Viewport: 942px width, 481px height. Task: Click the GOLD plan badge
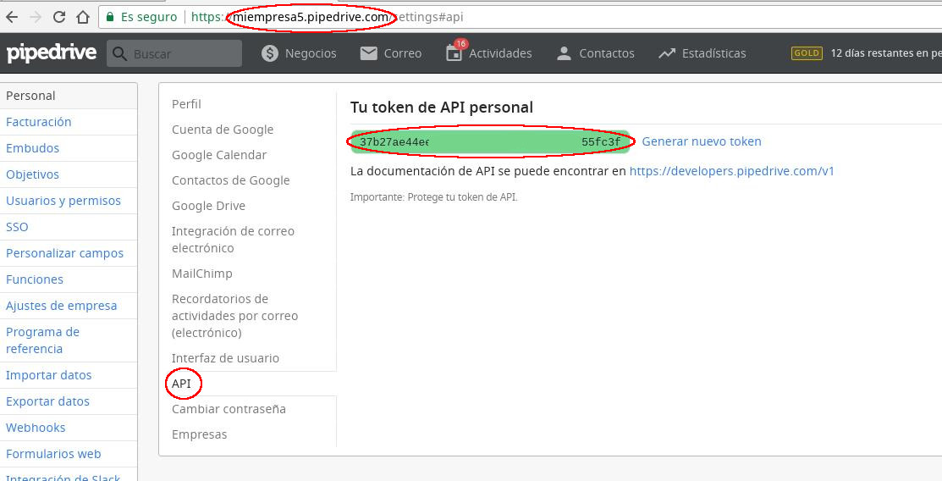coord(806,53)
